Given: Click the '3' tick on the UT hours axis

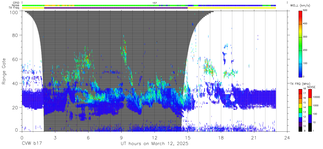Looking at the screenshot, I should coord(55,137).
